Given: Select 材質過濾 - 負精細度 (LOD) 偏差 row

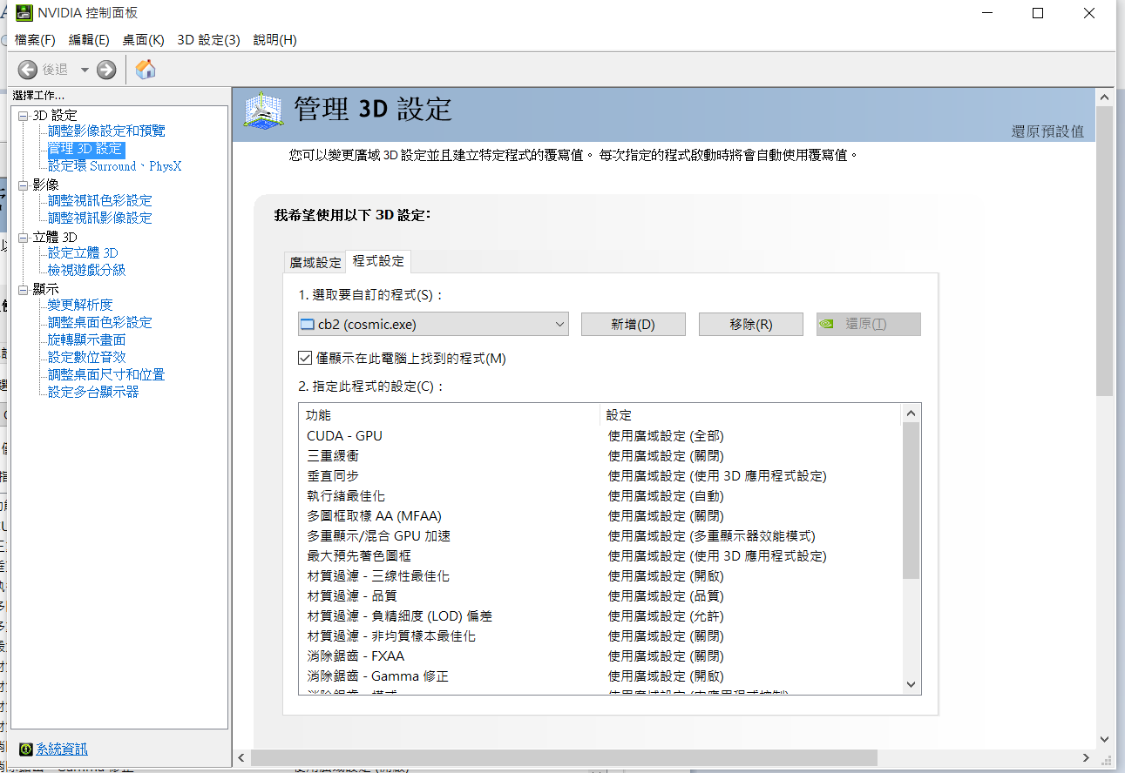Looking at the screenshot, I should coord(601,615).
